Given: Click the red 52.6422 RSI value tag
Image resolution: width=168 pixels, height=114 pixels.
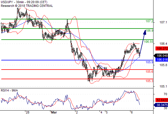Looking at the screenshot, I should click(162, 100).
